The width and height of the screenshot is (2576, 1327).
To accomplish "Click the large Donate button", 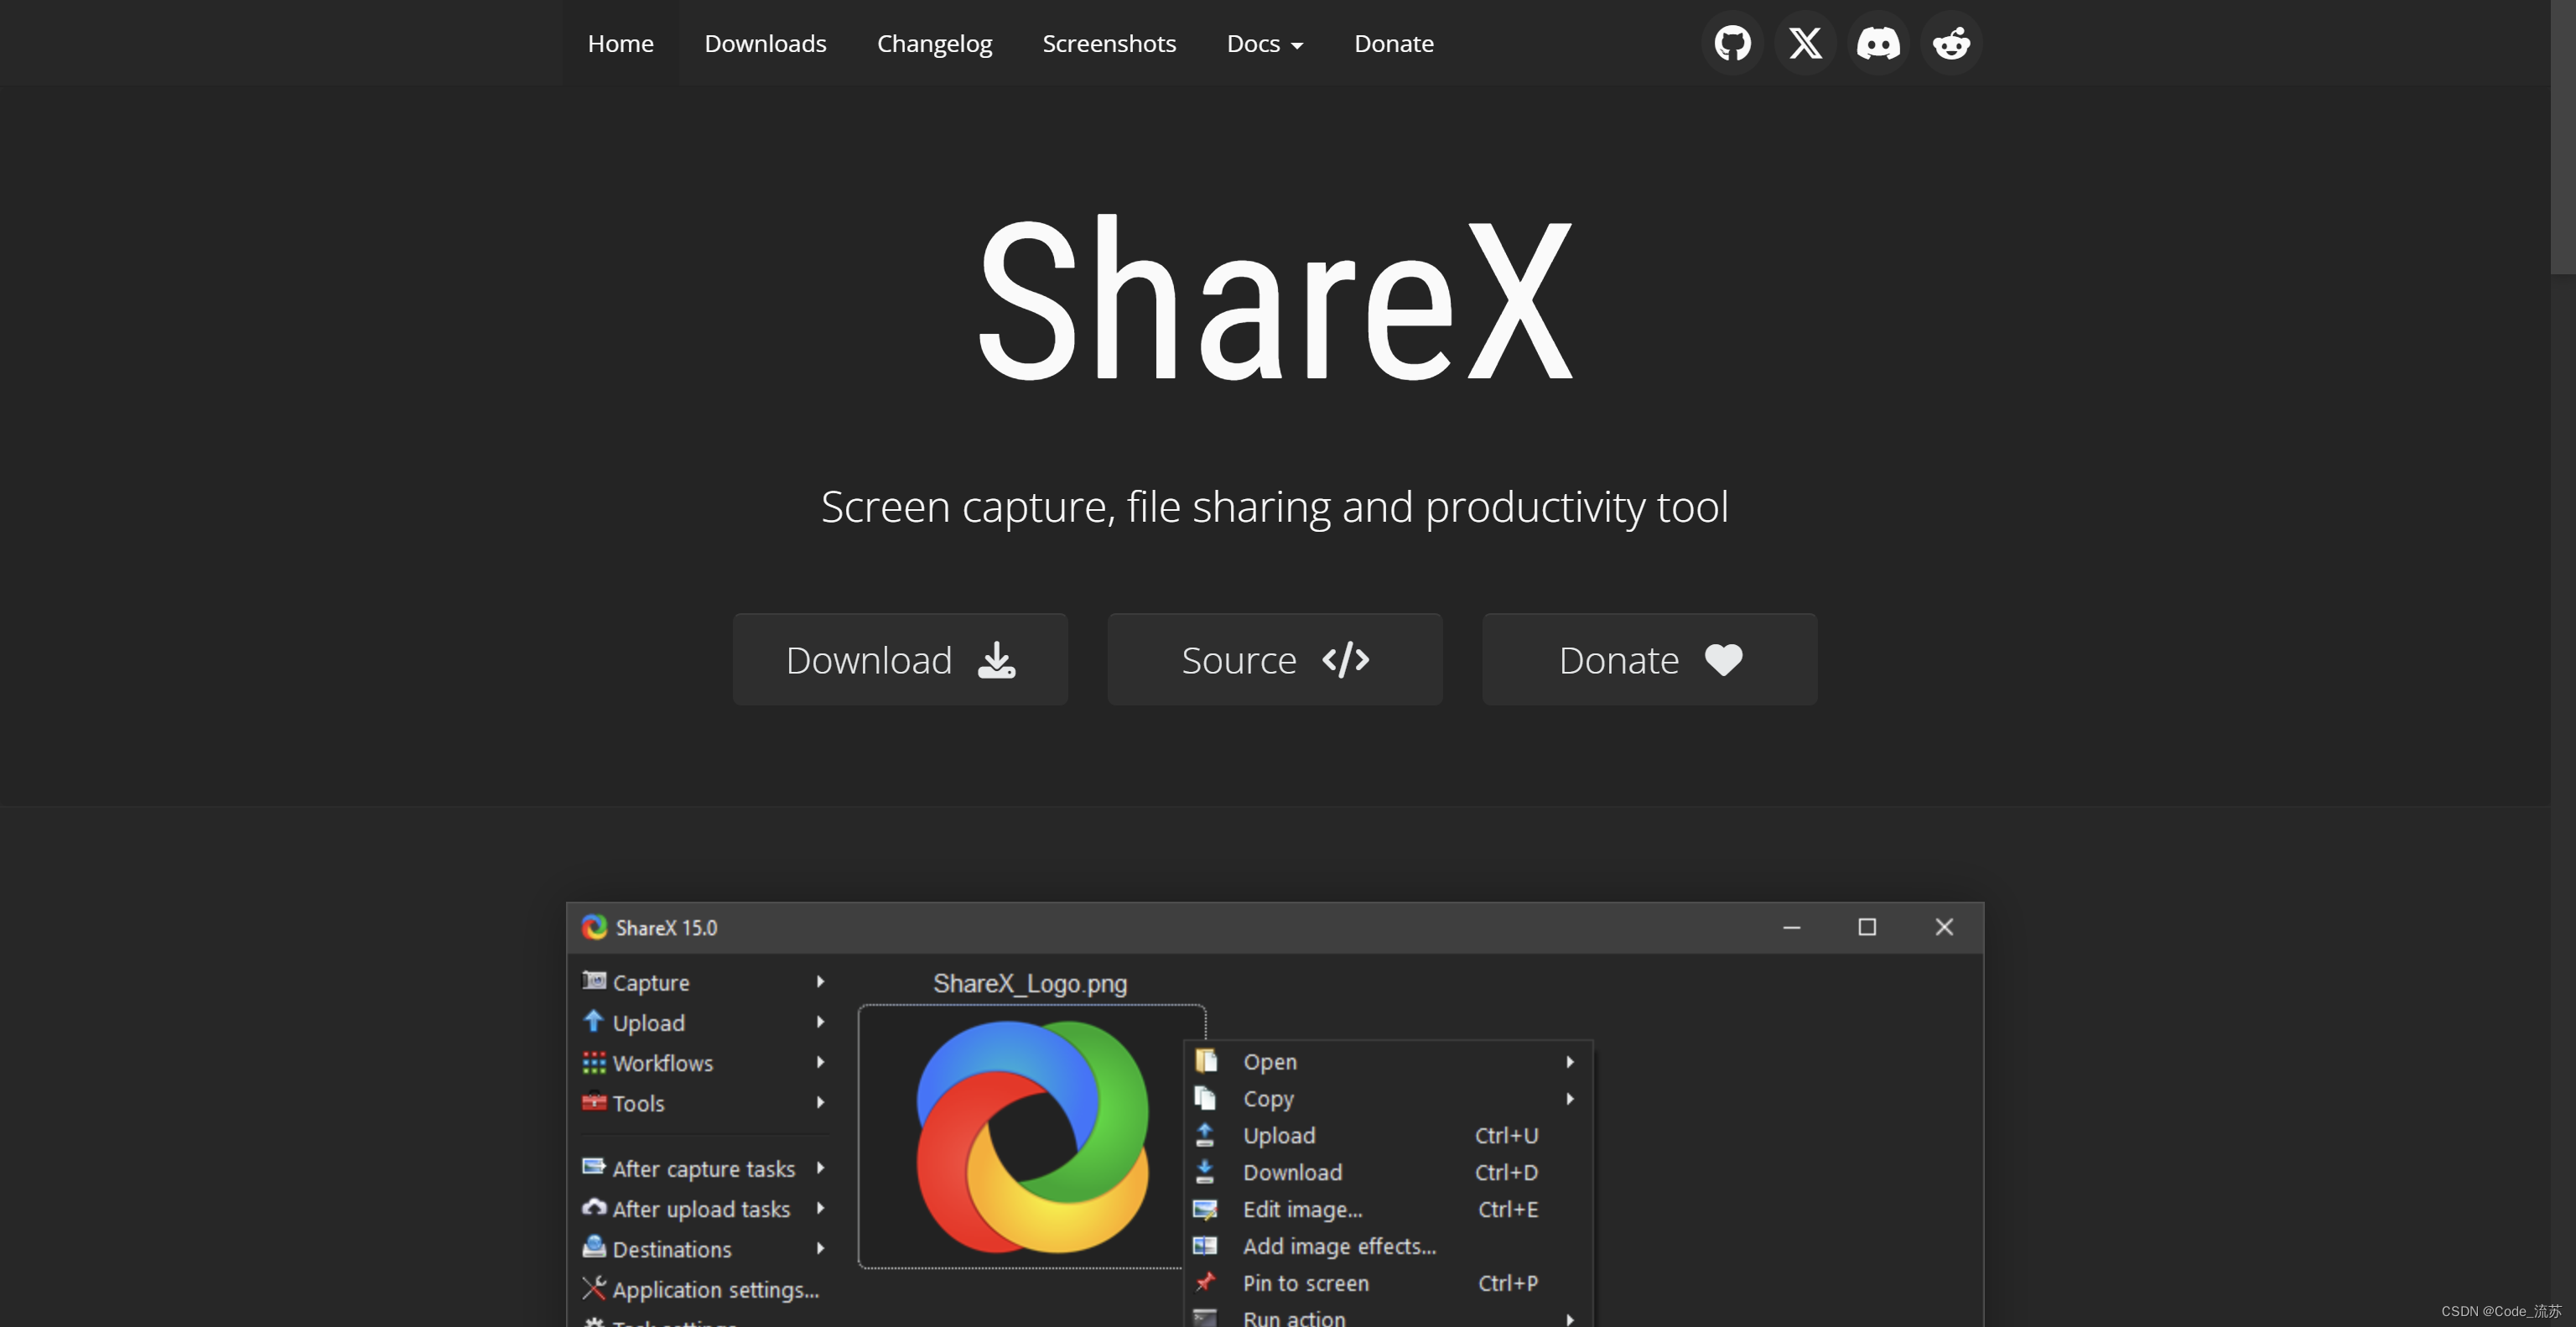I will tap(1650, 659).
